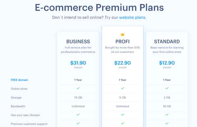Click the gold crown icon above PROFI

[x=122, y=34]
